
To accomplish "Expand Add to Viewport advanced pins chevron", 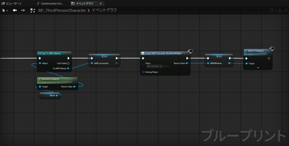I will pos(258,68).
